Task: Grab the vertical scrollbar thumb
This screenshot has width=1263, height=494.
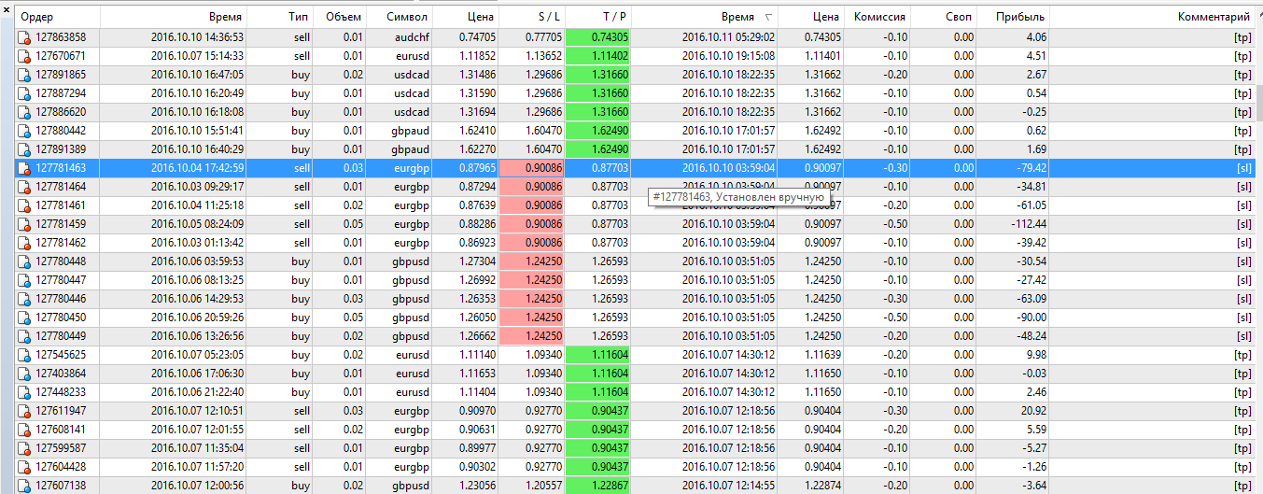Action: click(1258, 103)
